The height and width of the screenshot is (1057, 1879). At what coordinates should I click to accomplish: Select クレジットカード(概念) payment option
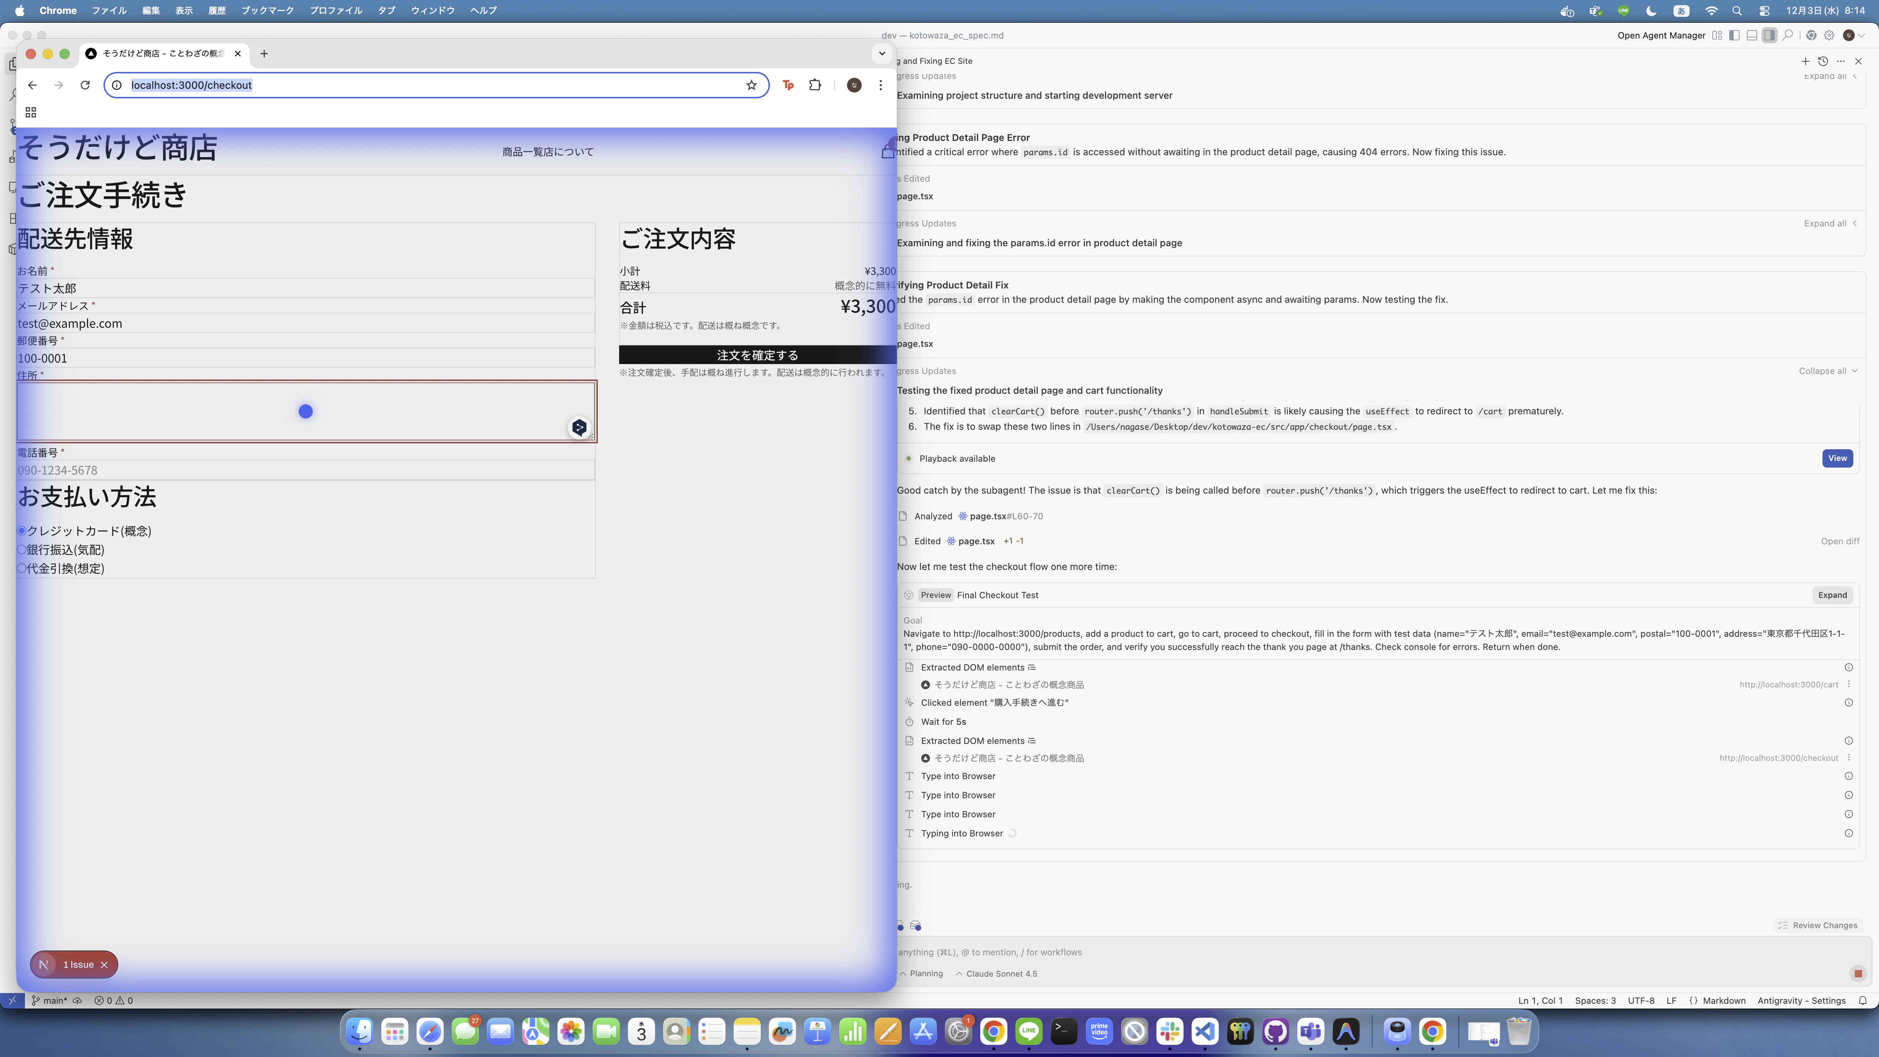pyautogui.click(x=22, y=531)
